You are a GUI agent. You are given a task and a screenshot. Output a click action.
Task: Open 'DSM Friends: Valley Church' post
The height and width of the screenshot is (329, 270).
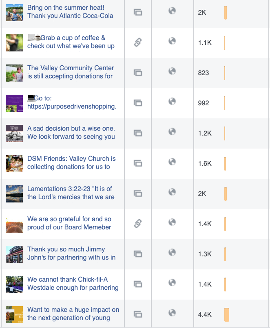[x=71, y=162]
